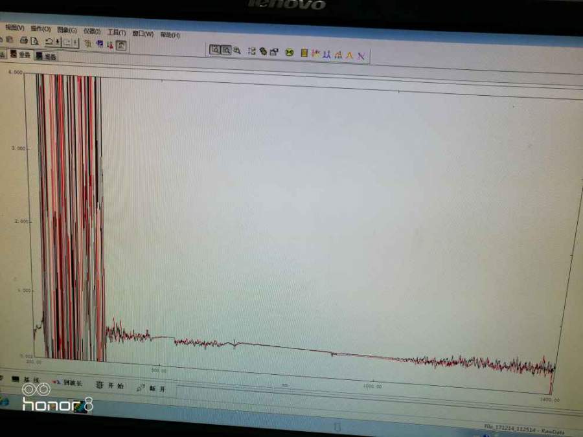583x437 pixels.
Task: Click the File_171214_112514 - RawData status text
Action: [524, 429]
